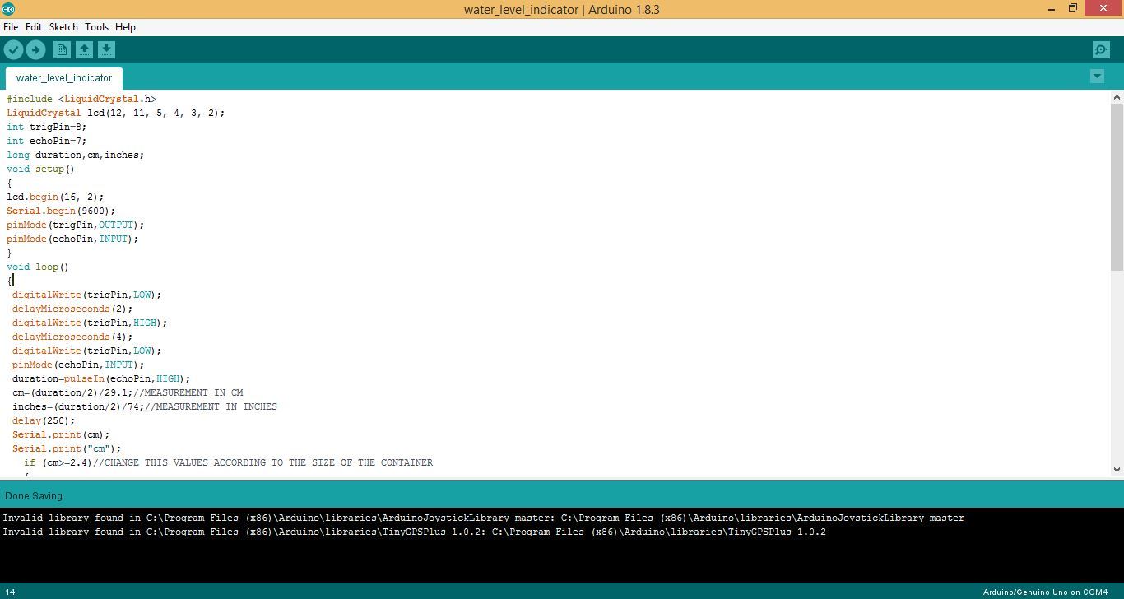1124x599 pixels.
Task: Open the tab options dropdown arrow
Action: 1097,76
